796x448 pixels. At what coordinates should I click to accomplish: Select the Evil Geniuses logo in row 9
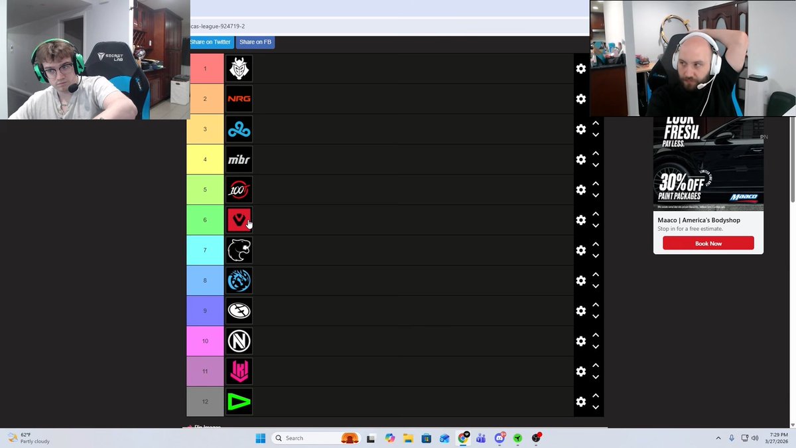click(x=239, y=311)
